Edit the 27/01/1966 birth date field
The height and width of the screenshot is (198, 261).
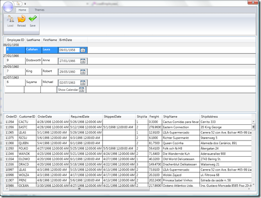coord(69,61)
